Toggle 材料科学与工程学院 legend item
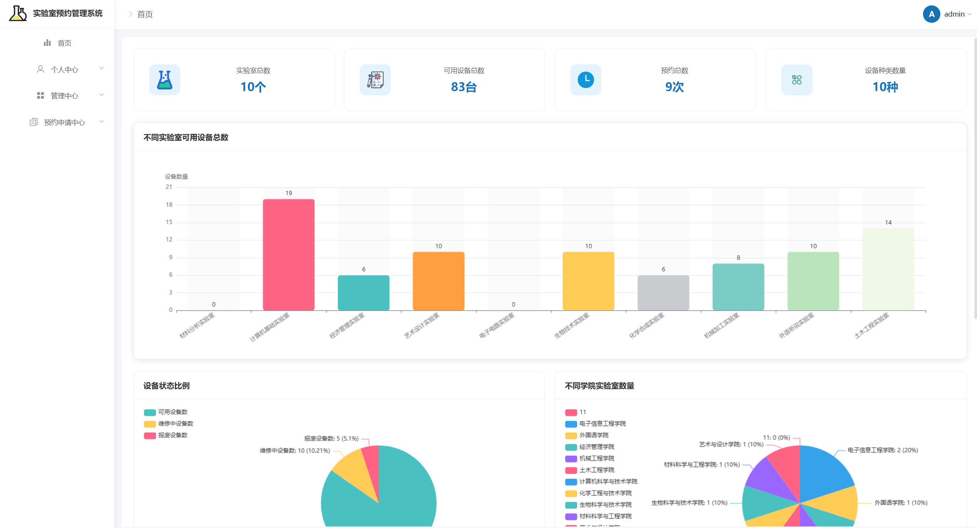Screen dimensions: 977x528 pyautogui.click(x=599, y=516)
